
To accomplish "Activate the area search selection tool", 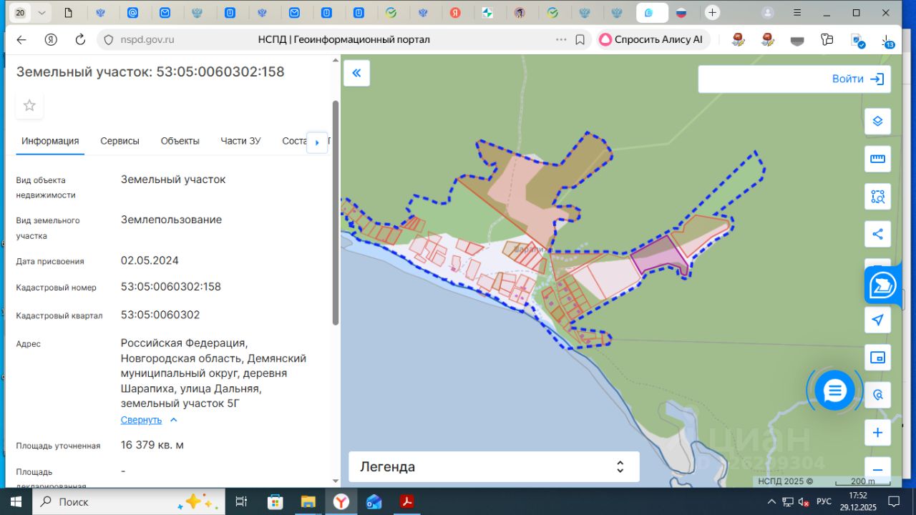I will click(x=877, y=196).
